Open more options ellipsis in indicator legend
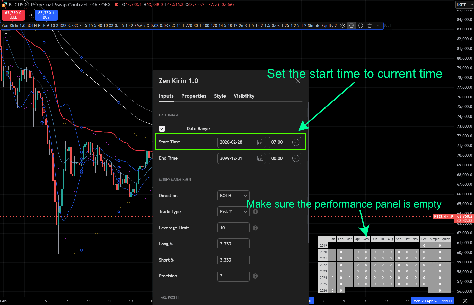Viewport: 474px width, 305px height. tap(379, 25)
